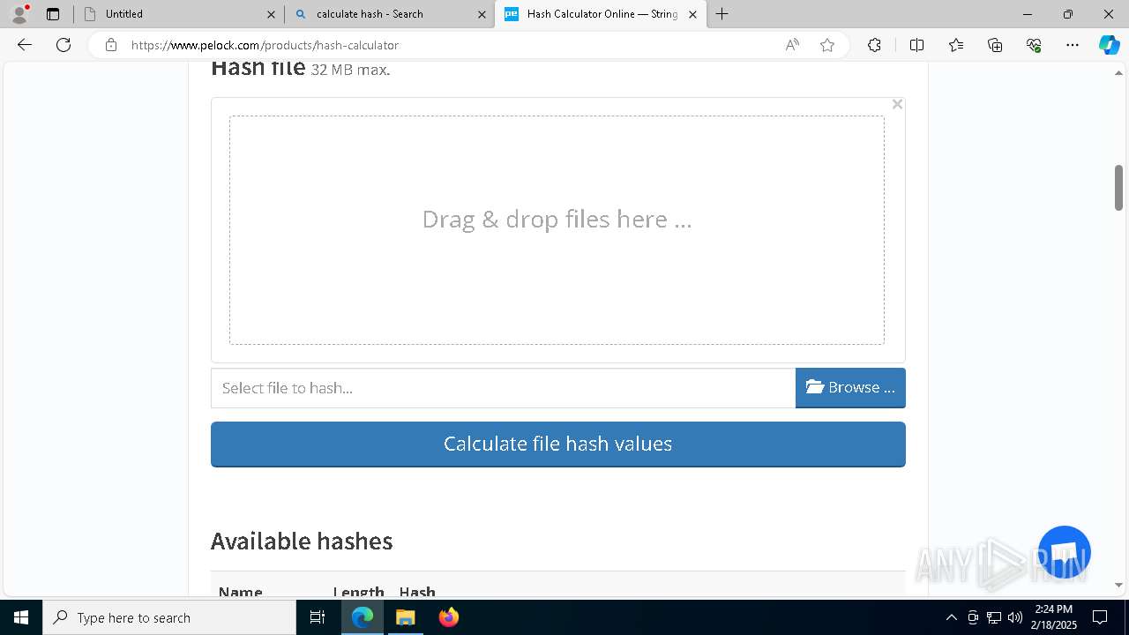Switch to the Untitled tab
The image size is (1129, 635).
(178, 14)
